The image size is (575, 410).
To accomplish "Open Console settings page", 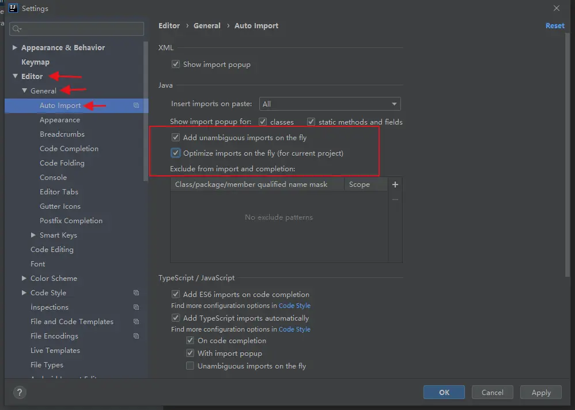I will (53, 177).
